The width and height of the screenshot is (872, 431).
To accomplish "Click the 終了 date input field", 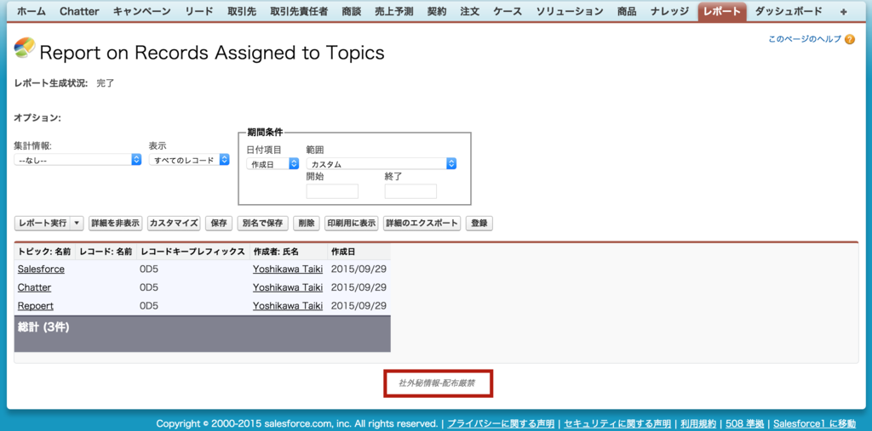I will 410,191.
